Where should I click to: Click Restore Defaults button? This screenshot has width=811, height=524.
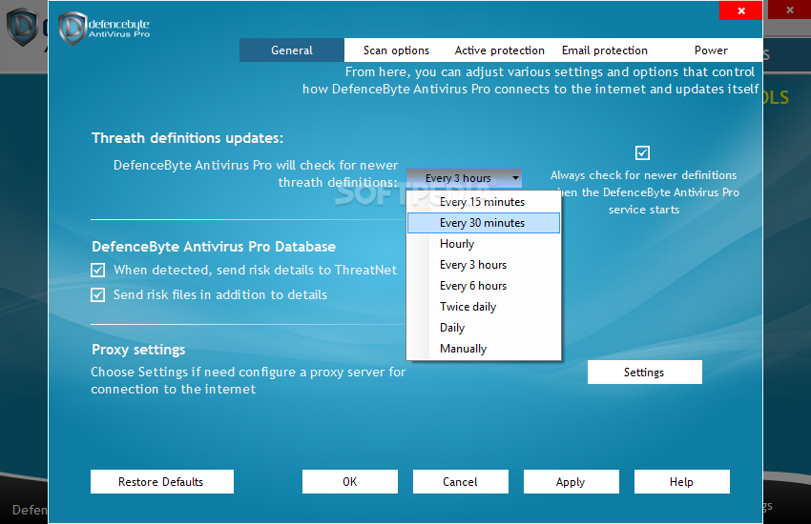(x=162, y=482)
